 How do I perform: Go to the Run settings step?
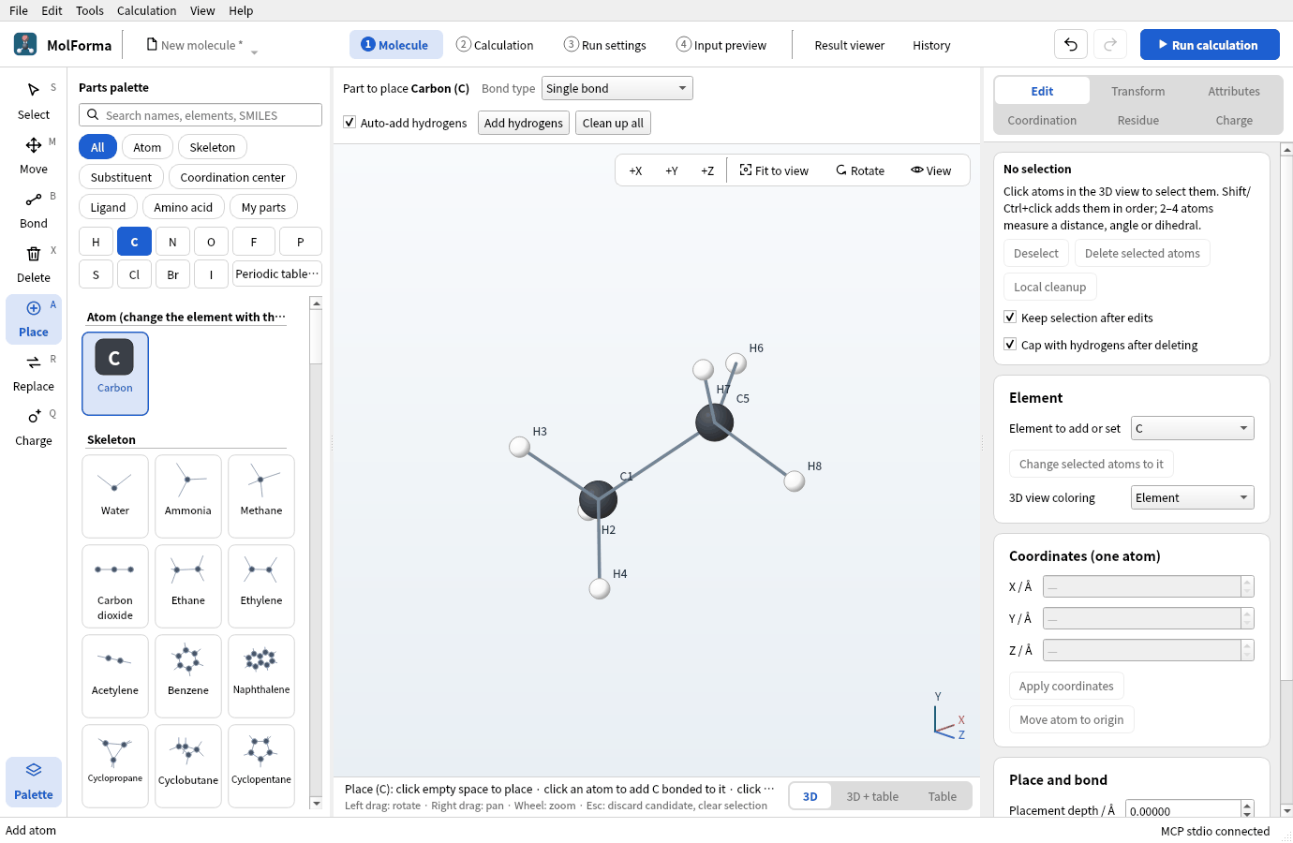point(605,45)
